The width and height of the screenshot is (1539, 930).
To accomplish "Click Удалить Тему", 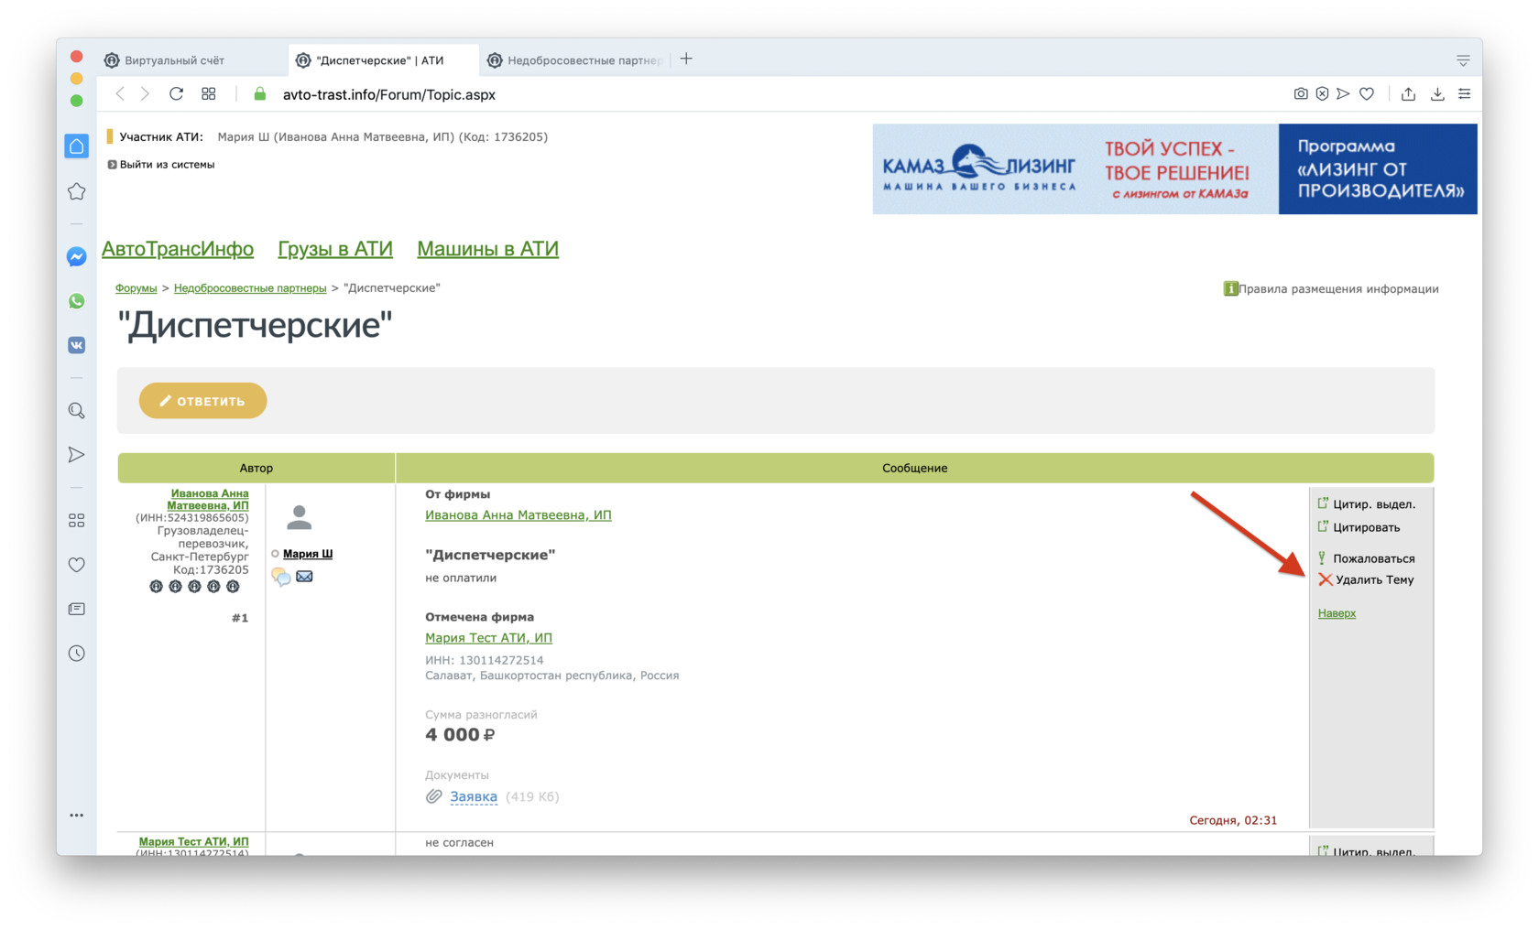I will click(1374, 580).
